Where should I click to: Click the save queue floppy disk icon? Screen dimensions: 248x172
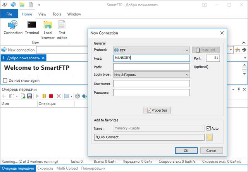pos(29,96)
